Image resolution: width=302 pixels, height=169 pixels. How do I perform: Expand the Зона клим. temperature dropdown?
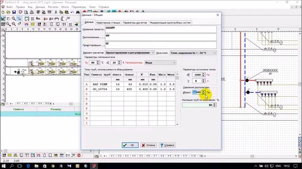pyautogui.click(x=214, y=53)
